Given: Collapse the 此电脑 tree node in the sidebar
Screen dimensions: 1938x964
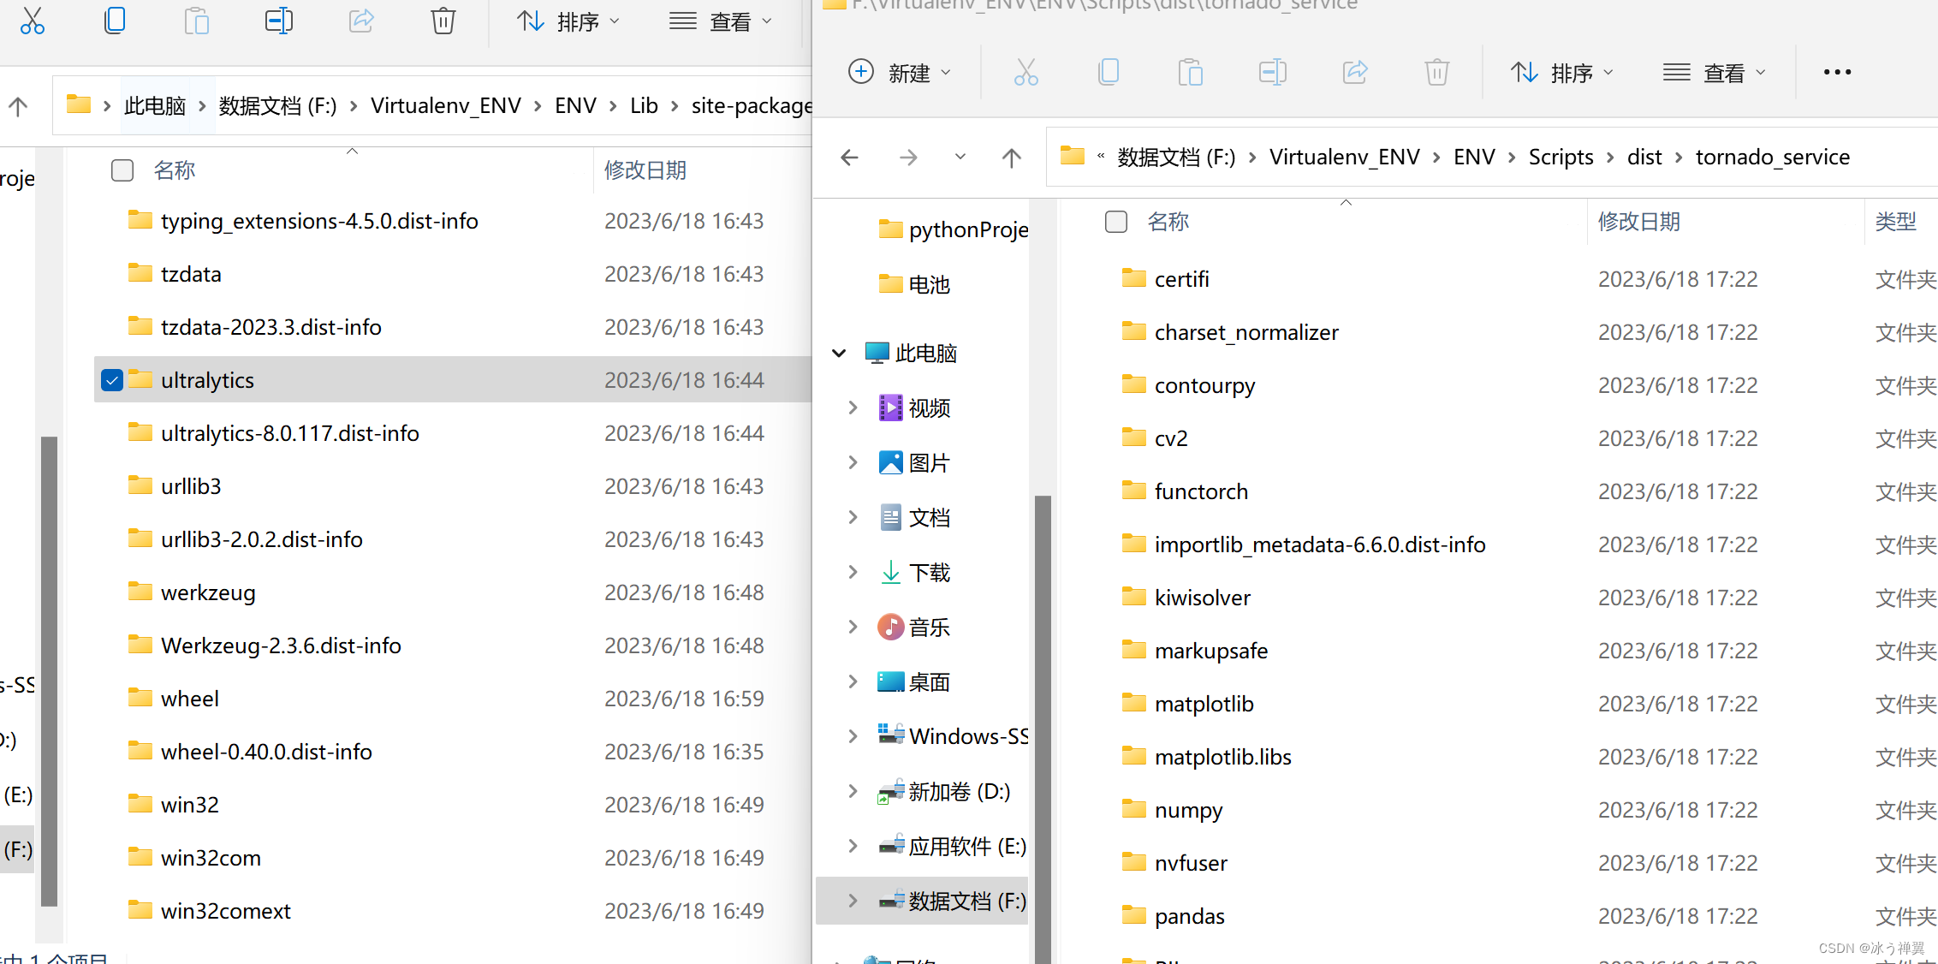Looking at the screenshot, I should click(x=838, y=353).
